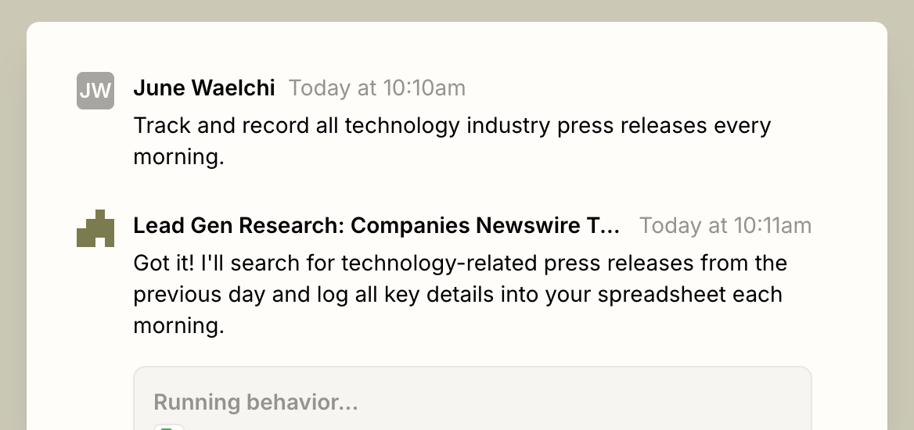Image resolution: width=914 pixels, height=430 pixels.
Task: Click the pixelated Lead Gen agent avatar
Action: [95, 228]
